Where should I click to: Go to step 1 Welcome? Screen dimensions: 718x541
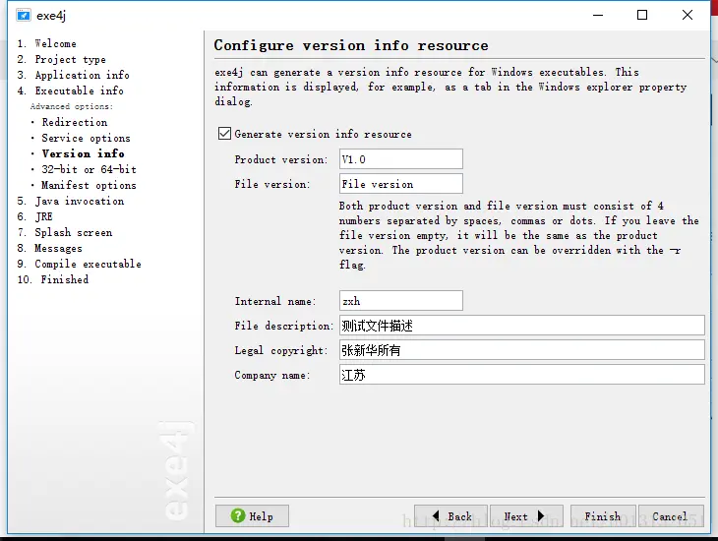click(46, 43)
